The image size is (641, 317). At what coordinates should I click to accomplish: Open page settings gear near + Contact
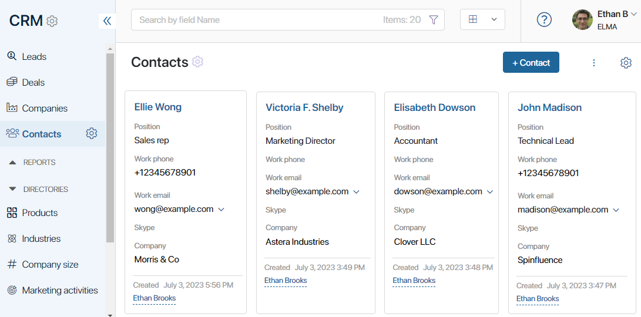tap(626, 62)
